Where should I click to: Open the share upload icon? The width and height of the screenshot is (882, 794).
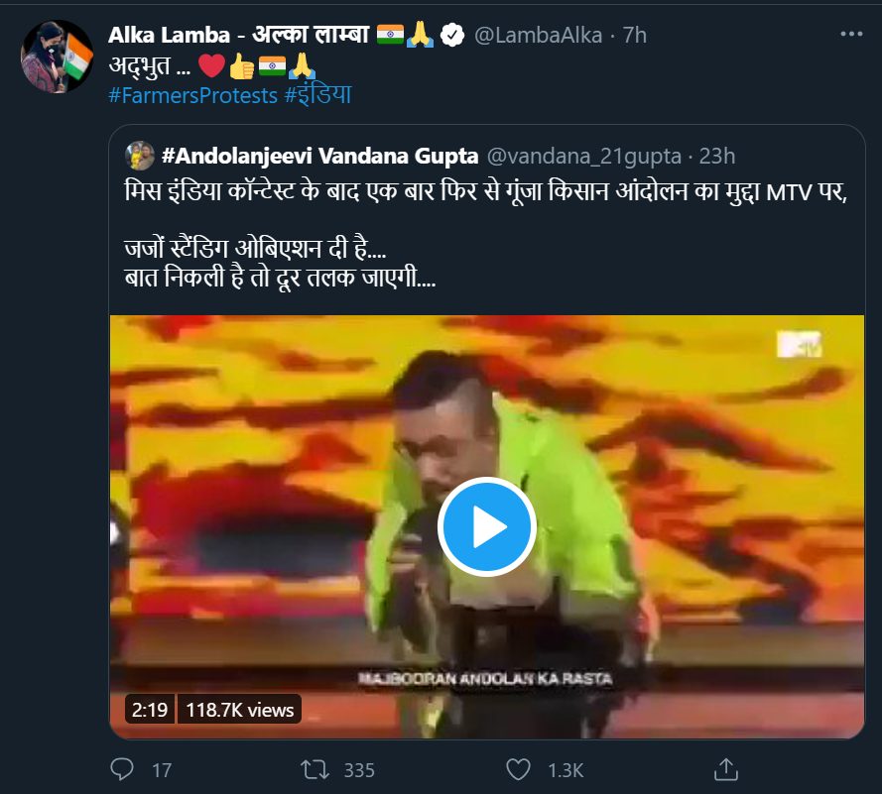[x=725, y=769]
